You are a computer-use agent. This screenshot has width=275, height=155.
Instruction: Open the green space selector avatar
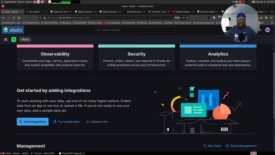point(14,40)
